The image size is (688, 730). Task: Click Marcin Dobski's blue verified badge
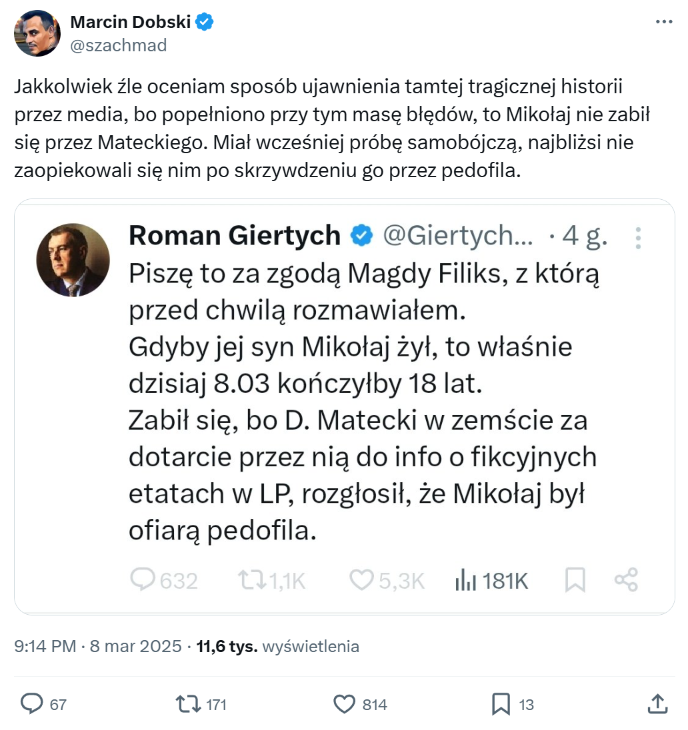coord(205,22)
